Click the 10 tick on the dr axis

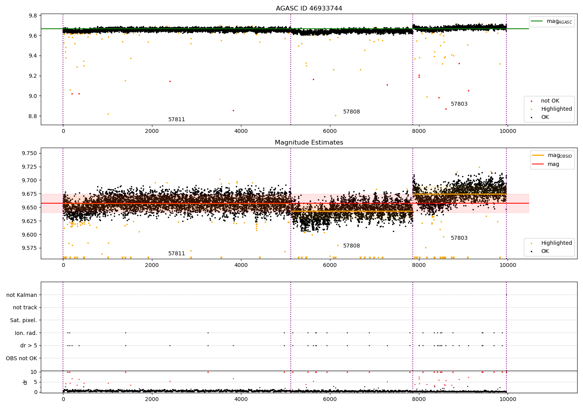34,372
